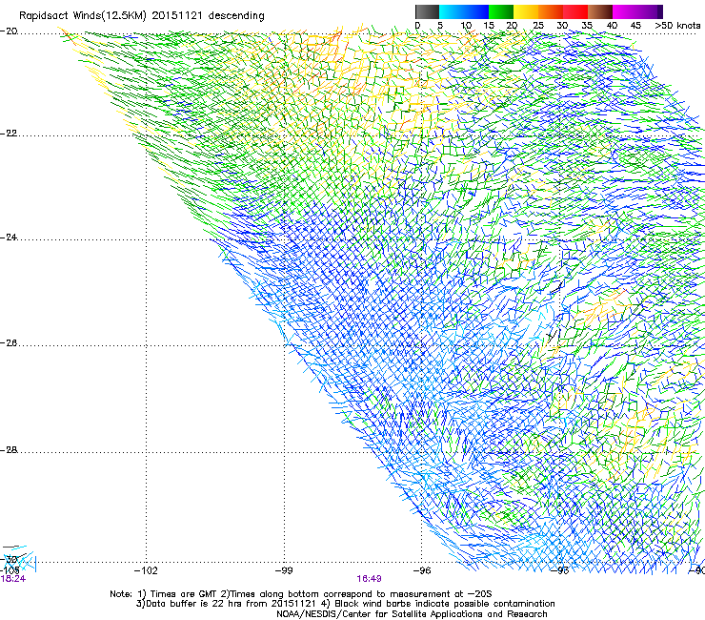
Task: Click the '-20' latitude axis label
Action: coord(9,31)
